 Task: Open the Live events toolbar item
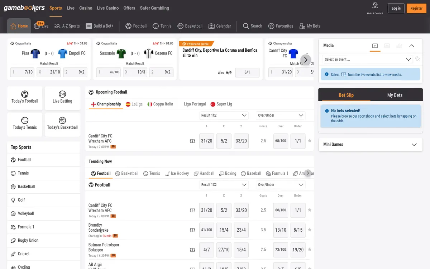pyautogui.click(x=41, y=26)
